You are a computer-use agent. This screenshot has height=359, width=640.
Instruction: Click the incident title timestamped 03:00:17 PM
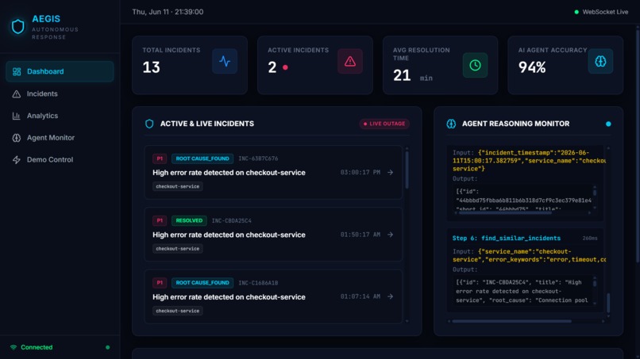(229, 173)
